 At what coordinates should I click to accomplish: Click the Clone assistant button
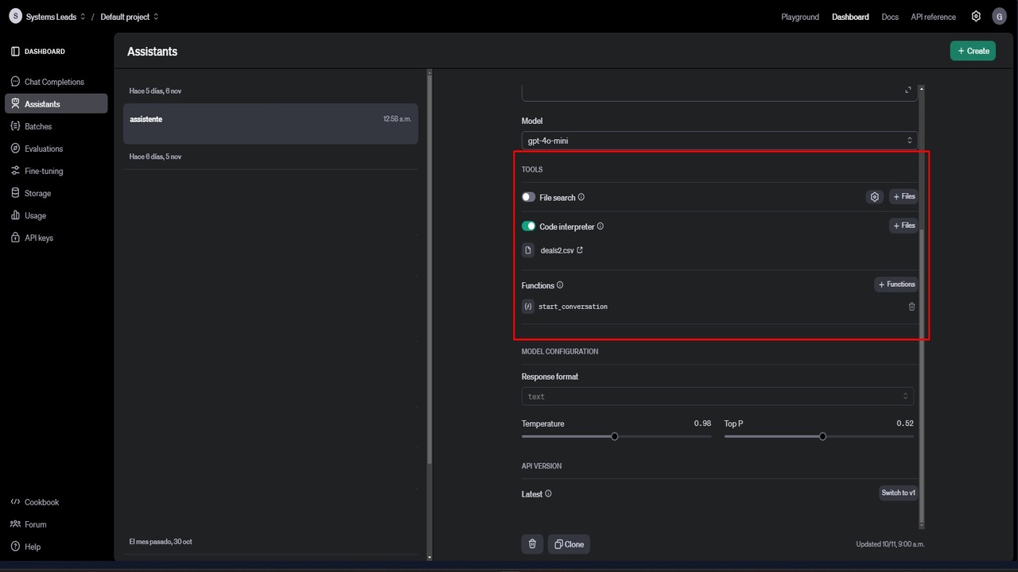(x=569, y=544)
